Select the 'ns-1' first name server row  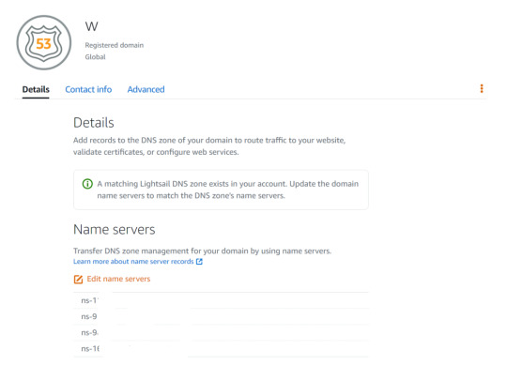tap(221, 300)
